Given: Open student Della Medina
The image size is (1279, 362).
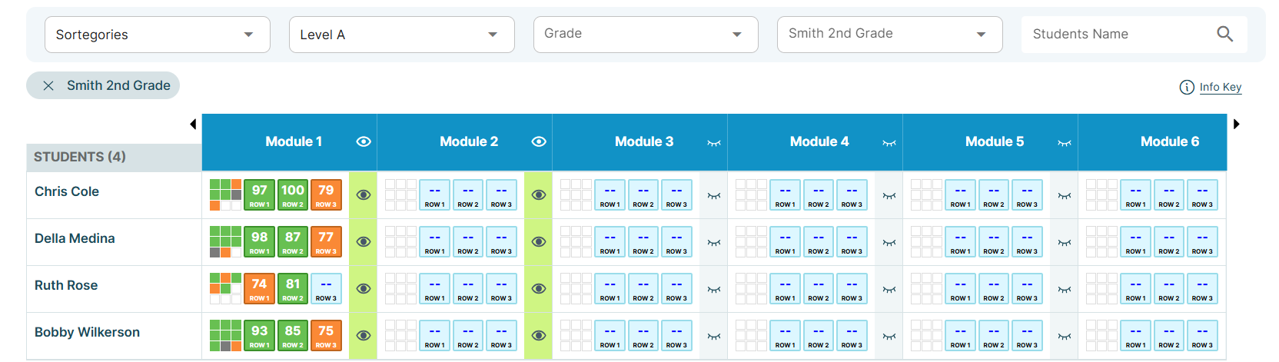Looking at the screenshot, I should click(75, 238).
